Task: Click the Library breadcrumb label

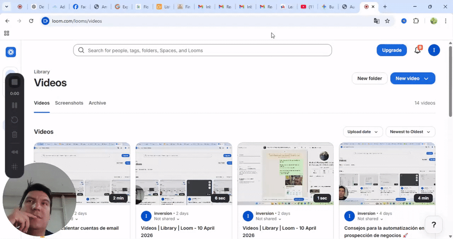Action: pos(42,72)
